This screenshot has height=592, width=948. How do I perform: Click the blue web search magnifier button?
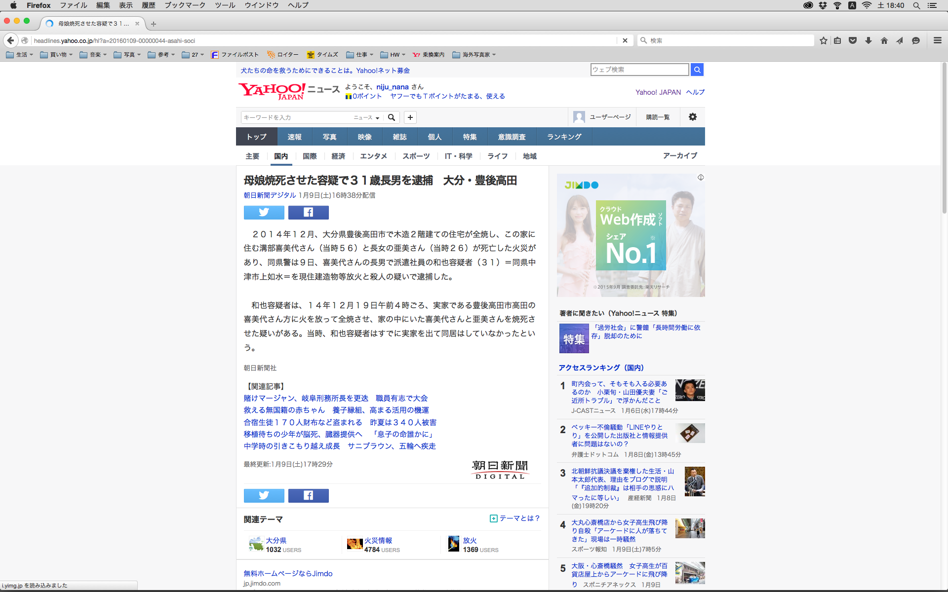point(697,70)
